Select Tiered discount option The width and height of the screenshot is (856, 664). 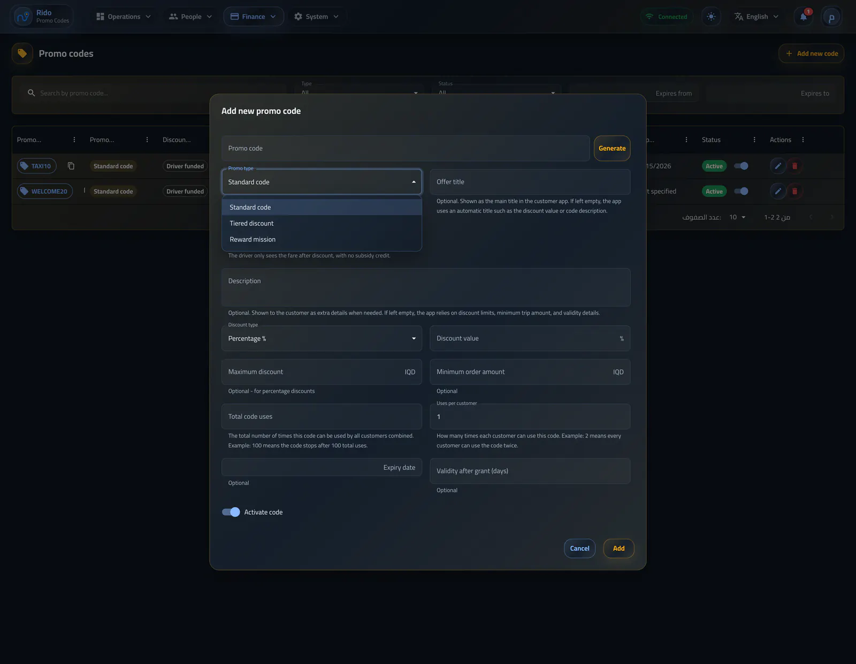coord(322,223)
